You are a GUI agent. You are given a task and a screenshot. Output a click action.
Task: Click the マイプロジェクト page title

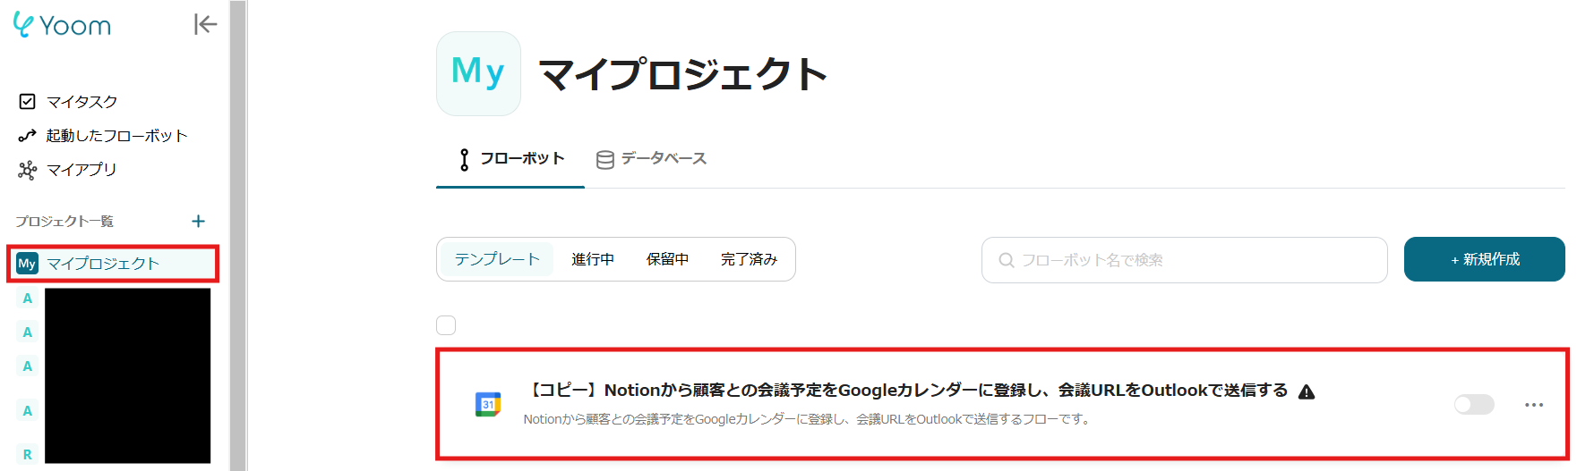point(683,73)
